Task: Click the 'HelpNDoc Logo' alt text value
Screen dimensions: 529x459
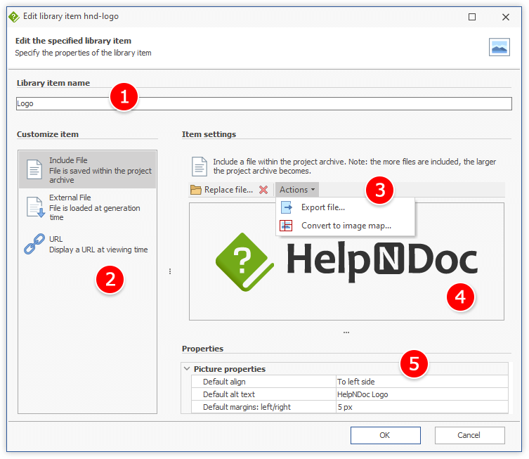Action: tap(422, 394)
